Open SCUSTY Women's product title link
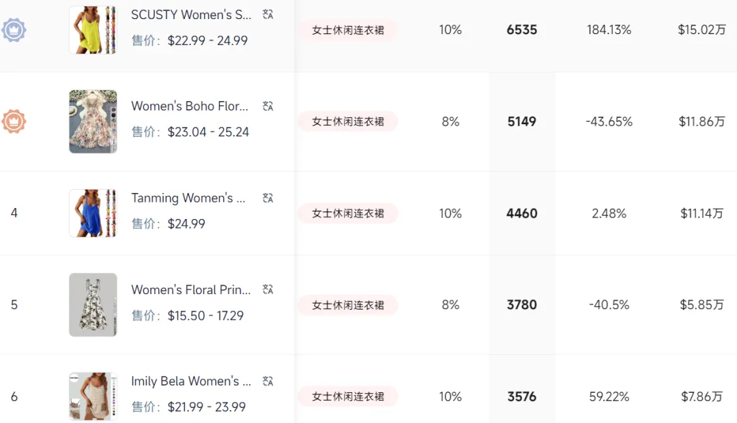The image size is (737, 423). [x=191, y=15]
